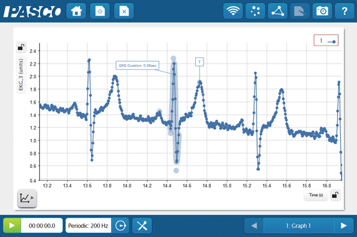Open tools wrench settings
The width and height of the screenshot is (357, 237).
click(x=142, y=225)
